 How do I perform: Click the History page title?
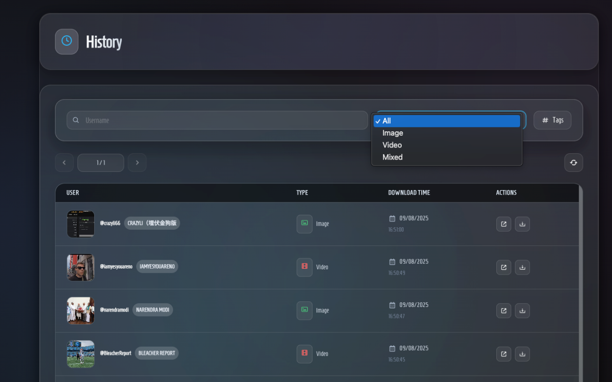coord(104,42)
